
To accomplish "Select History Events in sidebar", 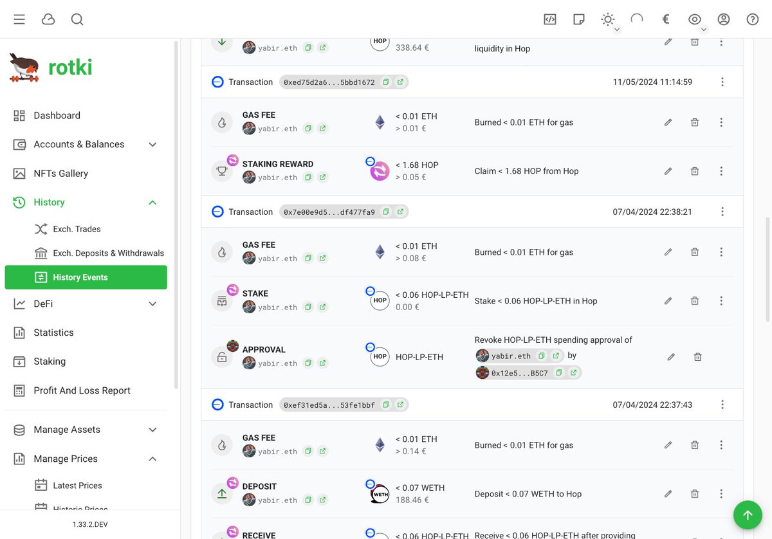I will pyautogui.click(x=86, y=277).
